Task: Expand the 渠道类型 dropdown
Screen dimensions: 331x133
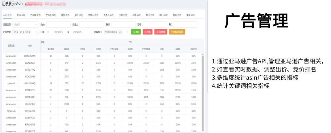Action: click(35, 24)
